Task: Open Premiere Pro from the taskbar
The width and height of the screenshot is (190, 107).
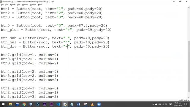Action: 51,104
